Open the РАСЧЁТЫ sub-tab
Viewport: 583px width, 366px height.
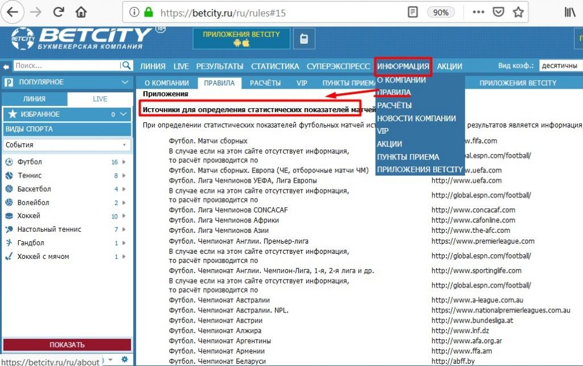coord(265,83)
